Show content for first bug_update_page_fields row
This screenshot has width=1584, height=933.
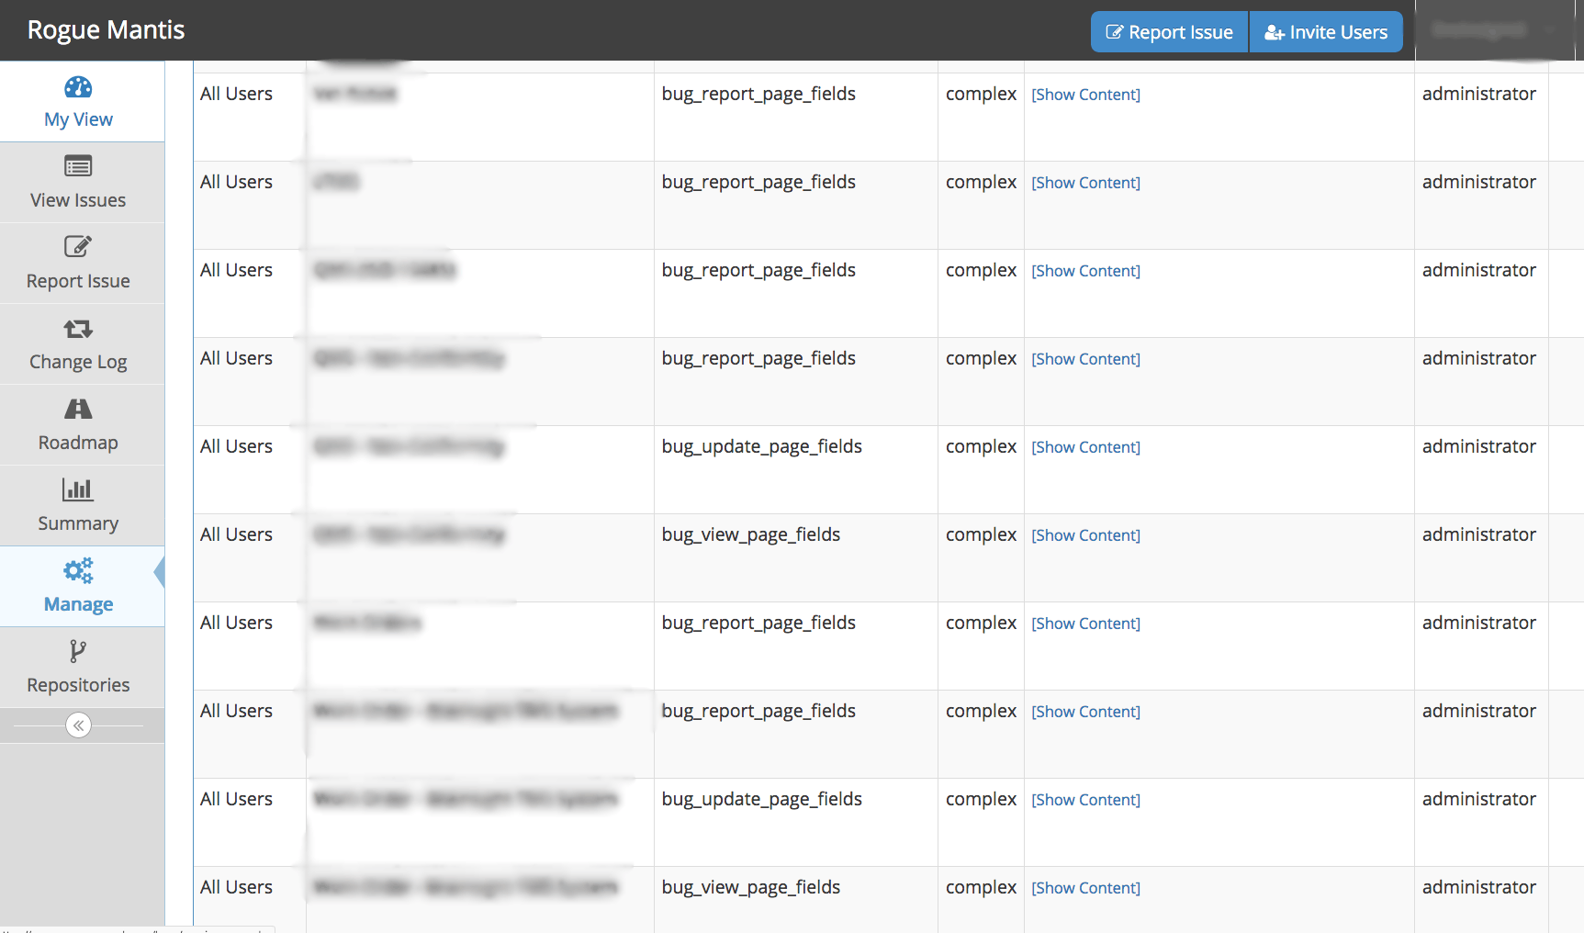tap(1085, 447)
